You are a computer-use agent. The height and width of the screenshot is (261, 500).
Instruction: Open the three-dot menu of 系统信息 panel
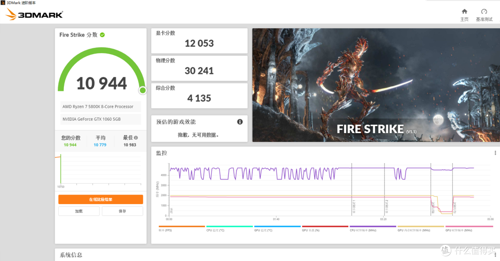pos(495,255)
